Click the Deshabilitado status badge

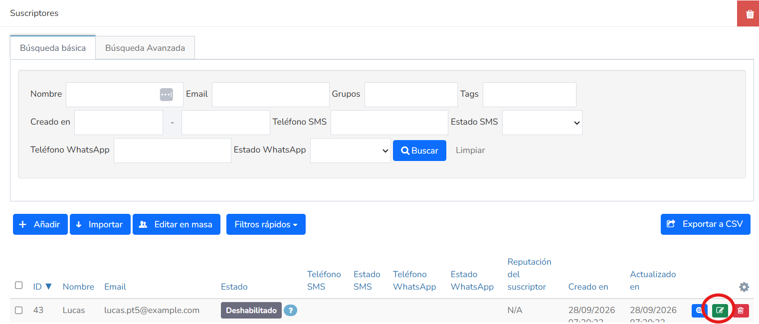(251, 311)
